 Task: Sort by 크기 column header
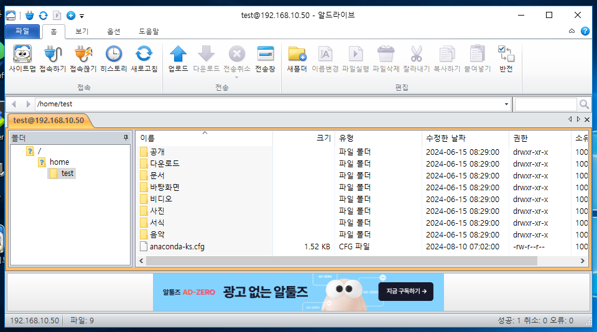(305, 138)
